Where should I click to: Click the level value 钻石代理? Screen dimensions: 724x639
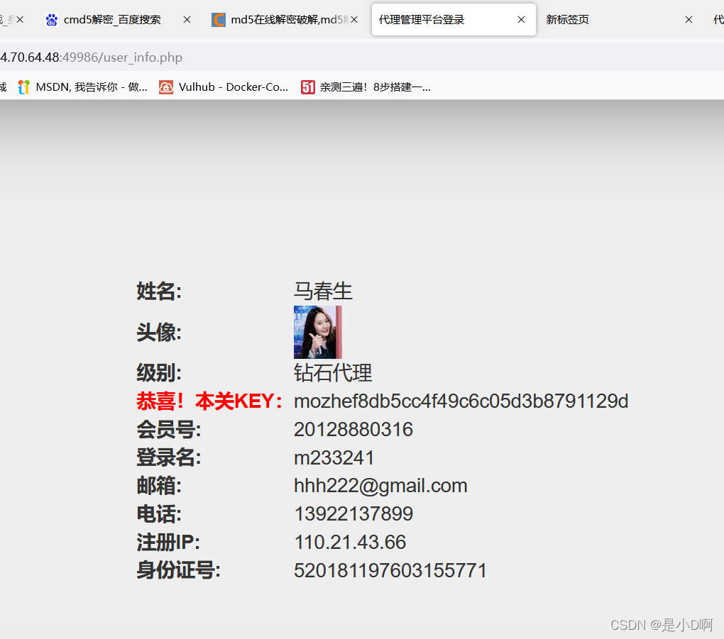[x=333, y=373]
